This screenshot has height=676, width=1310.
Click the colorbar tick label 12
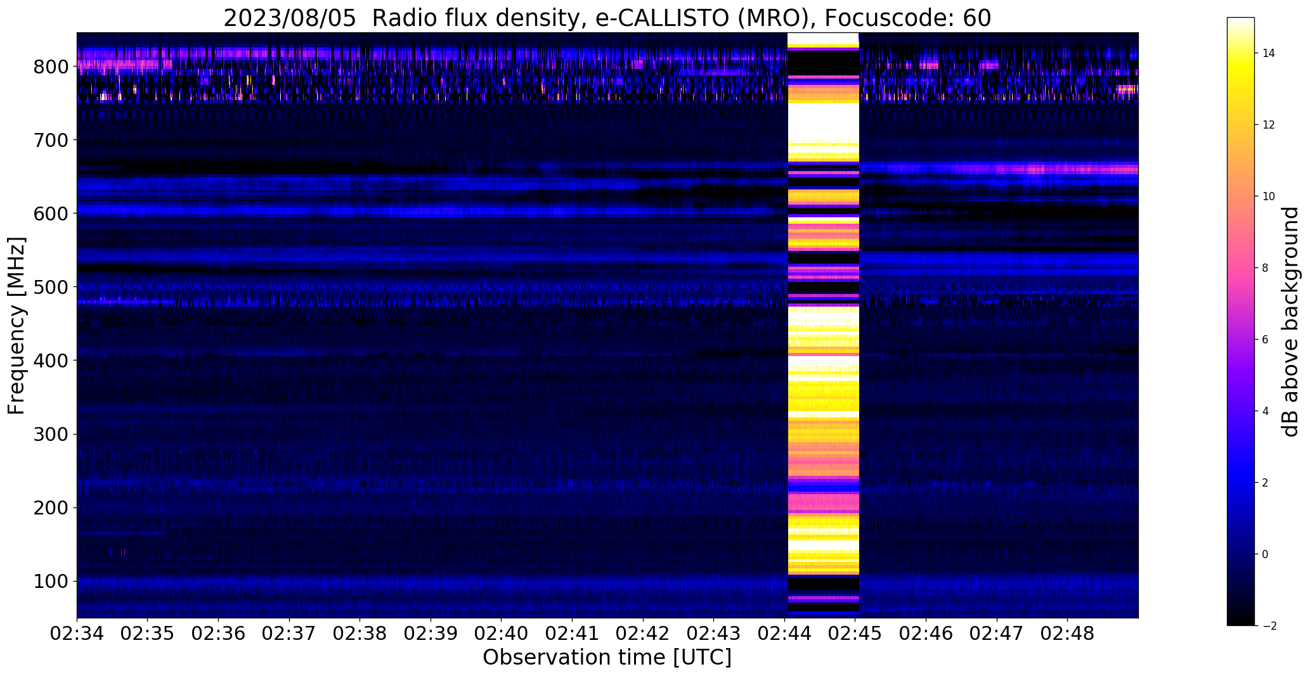(x=1269, y=125)
